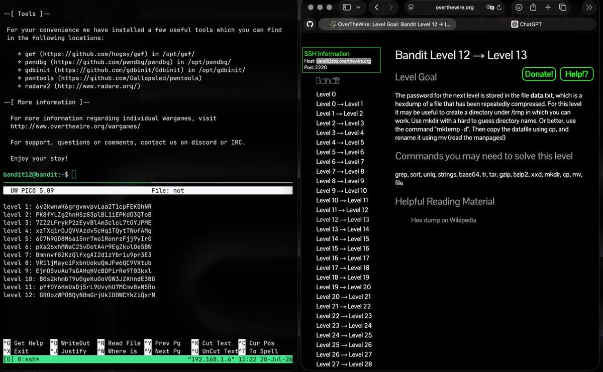The image size is (603, 372).
Task: Click the translate icon in address bar
Action: tap(490, 8)
